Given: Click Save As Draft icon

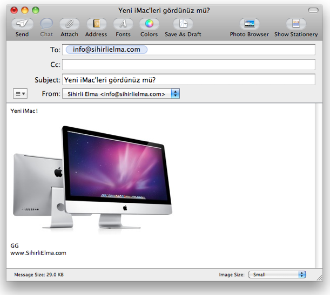Looking at the screenshot, I should click(183, 24).
